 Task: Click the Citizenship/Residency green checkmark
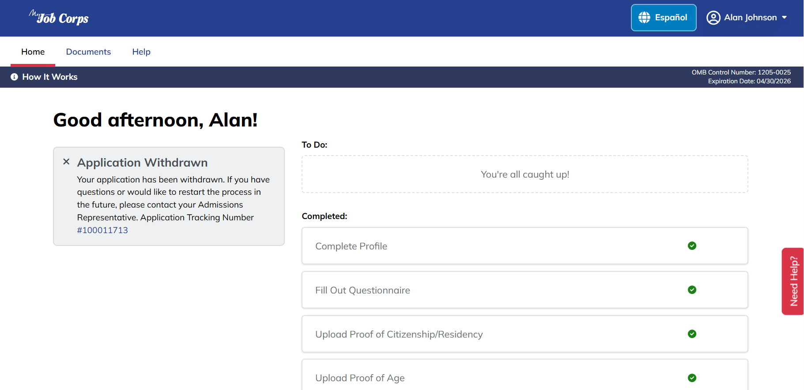click(x=692, y=334)
